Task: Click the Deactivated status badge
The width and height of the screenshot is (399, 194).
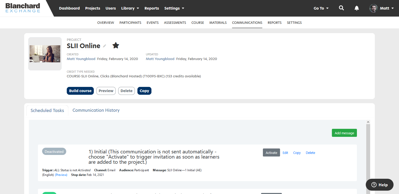Action: coord(54,152)
